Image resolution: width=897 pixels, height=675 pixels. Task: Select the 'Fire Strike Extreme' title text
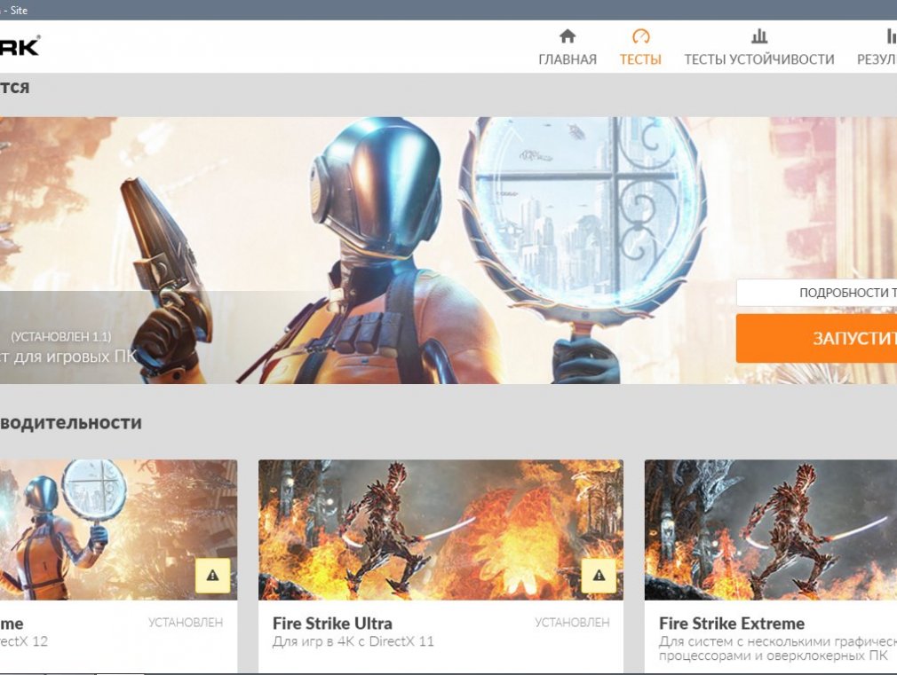tap(732, 623)
